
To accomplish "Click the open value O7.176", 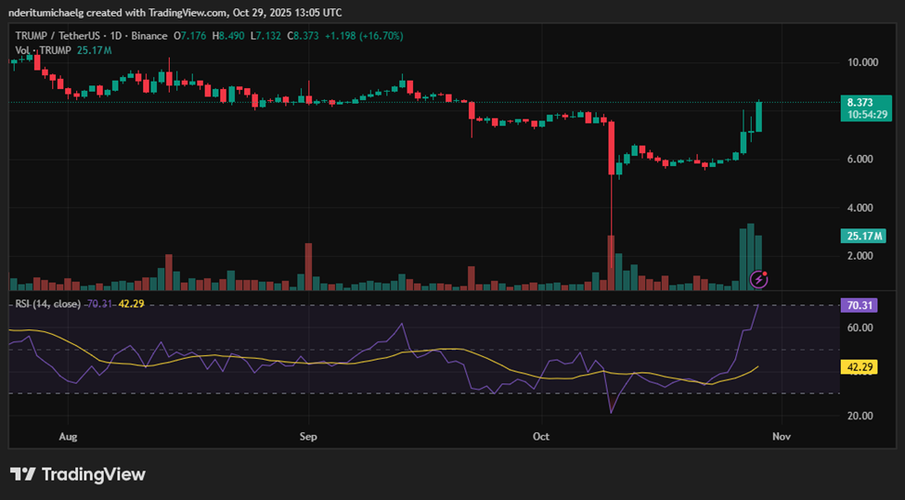I will tap(190, 36).
